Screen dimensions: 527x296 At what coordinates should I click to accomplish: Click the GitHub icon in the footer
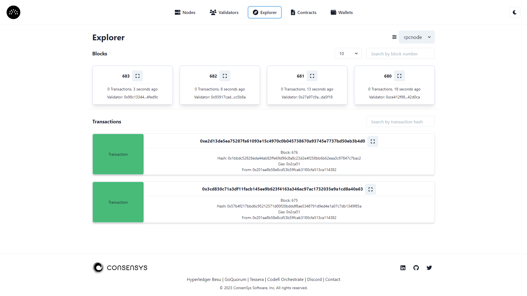tap(416, 268)
